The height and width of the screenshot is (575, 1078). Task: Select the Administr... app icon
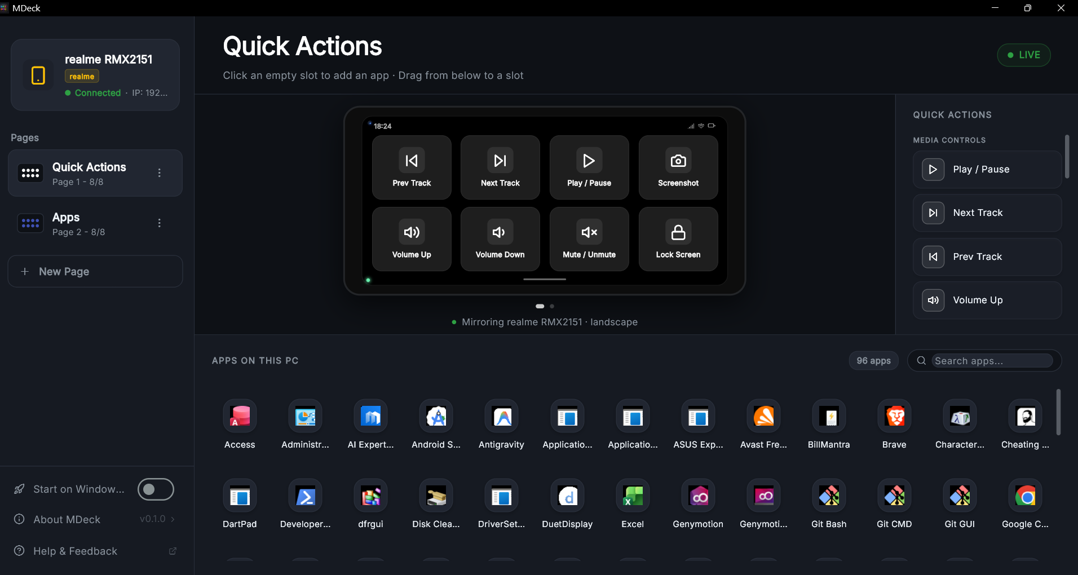(305, 417)
